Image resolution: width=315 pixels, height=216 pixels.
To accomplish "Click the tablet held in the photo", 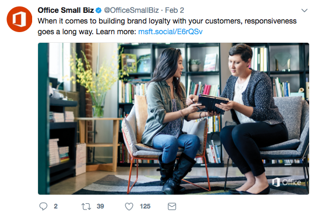I will tap(213, 104).
